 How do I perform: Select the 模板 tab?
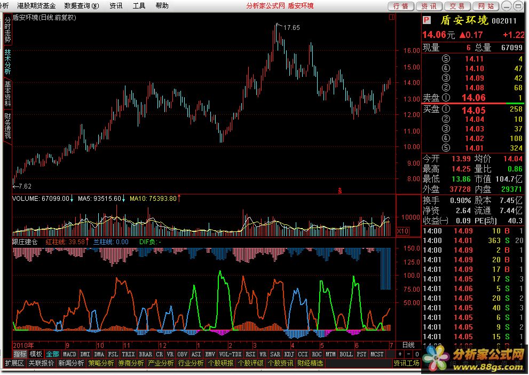pos(36,354)
